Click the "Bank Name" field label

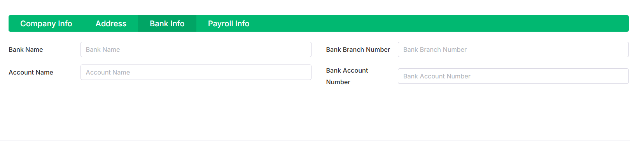click(26, 49)
